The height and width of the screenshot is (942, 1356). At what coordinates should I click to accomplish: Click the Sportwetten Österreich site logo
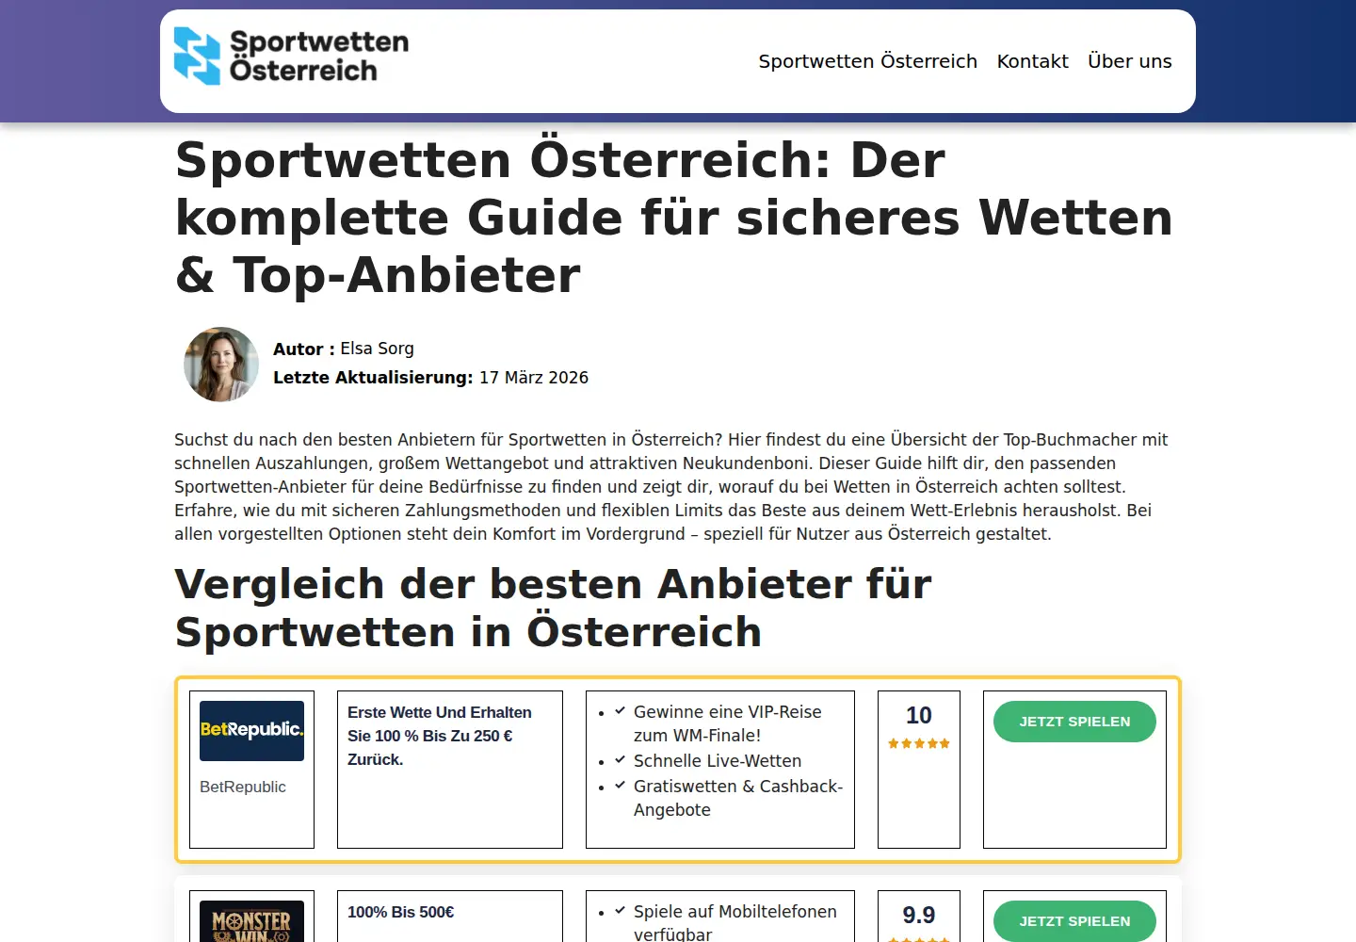(291, 57)
